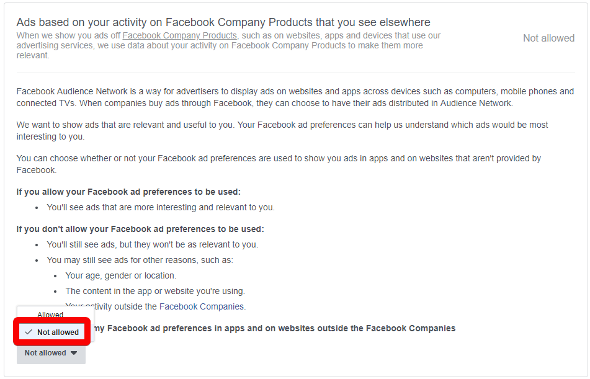The width and height of the screenshot is (590, 379).
Task: Click the paragraph starting 'You can choose whether'
Action: click(x=279, y=164)
